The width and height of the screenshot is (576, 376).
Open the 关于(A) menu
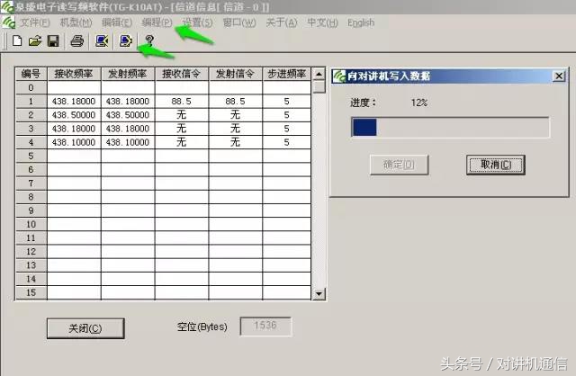pyautogui.click(x=282, y=22)
